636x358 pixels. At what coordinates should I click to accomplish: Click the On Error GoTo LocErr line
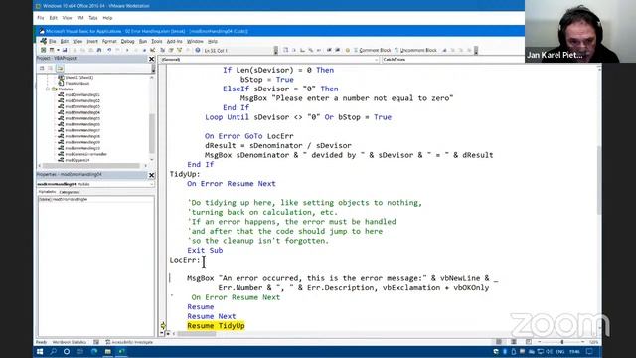click(249, 136)
